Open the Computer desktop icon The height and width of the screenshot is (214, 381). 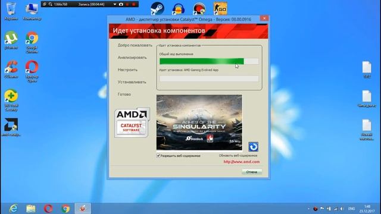pyautogui.click(x=32, y=11)
